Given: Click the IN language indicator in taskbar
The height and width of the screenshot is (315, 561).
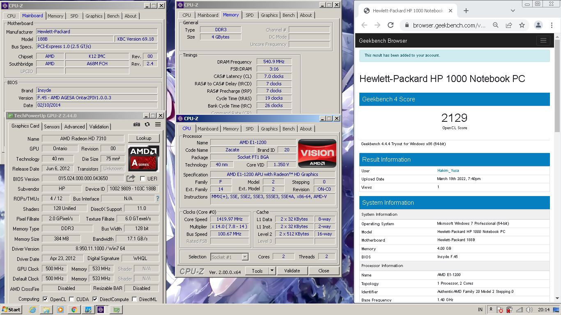Looking at the screenshot, I should [x=480, y=310].
